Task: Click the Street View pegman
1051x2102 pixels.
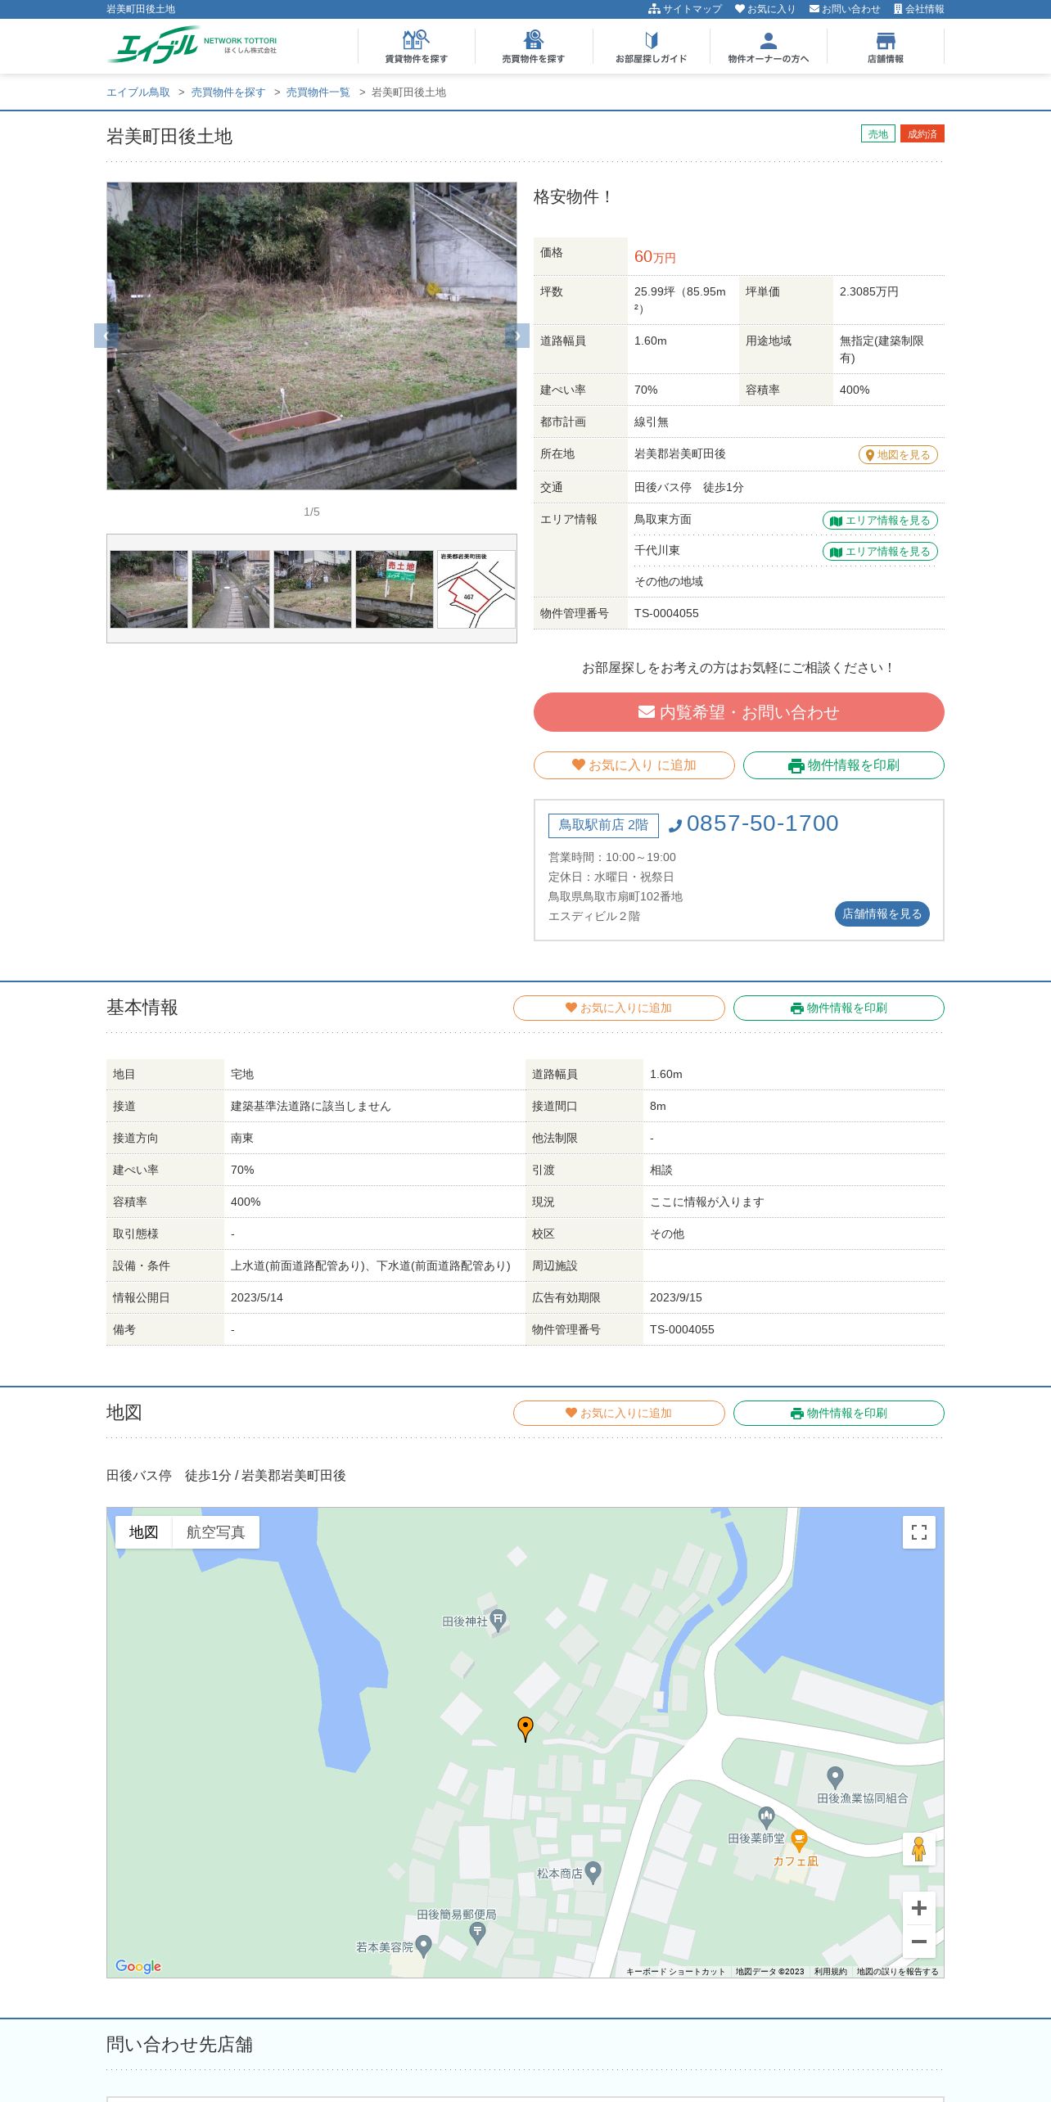Action: pyautogui.click(x=919, y=1849)
